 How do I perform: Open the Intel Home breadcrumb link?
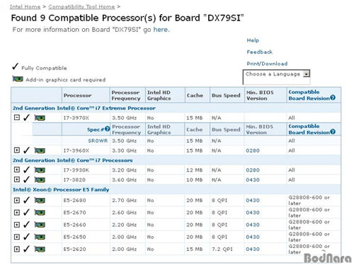(25, 7)
